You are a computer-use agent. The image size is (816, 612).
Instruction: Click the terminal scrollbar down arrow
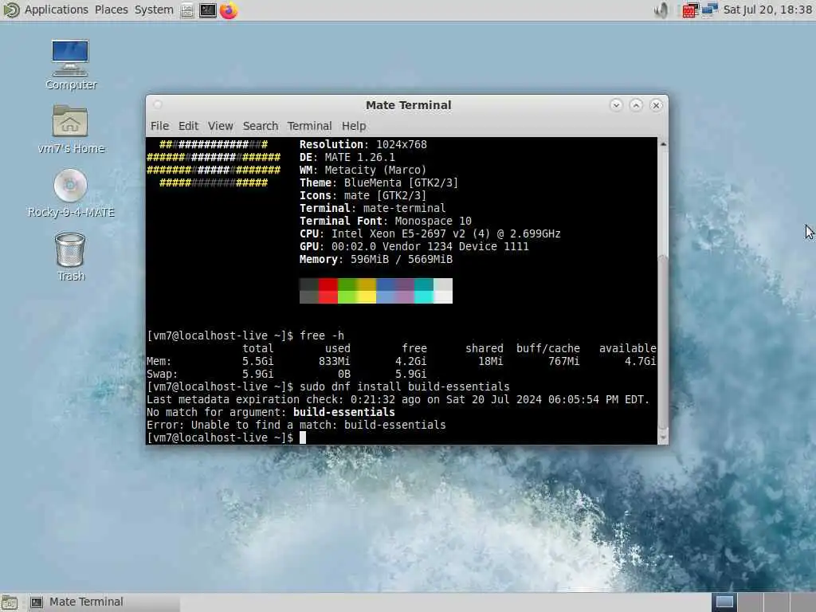[x=663, y=437]
